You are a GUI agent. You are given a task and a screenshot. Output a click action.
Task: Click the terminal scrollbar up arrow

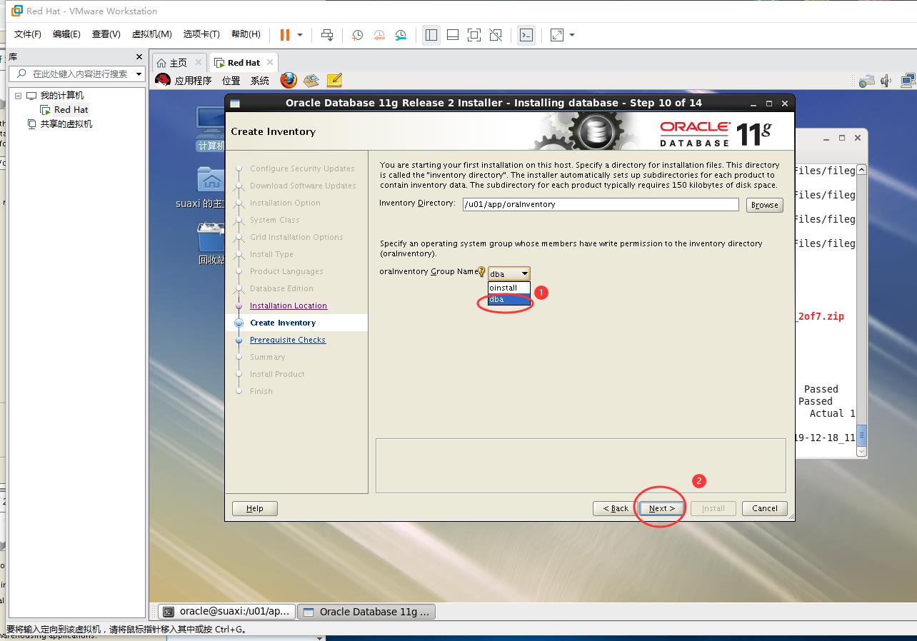pos(861,170)
